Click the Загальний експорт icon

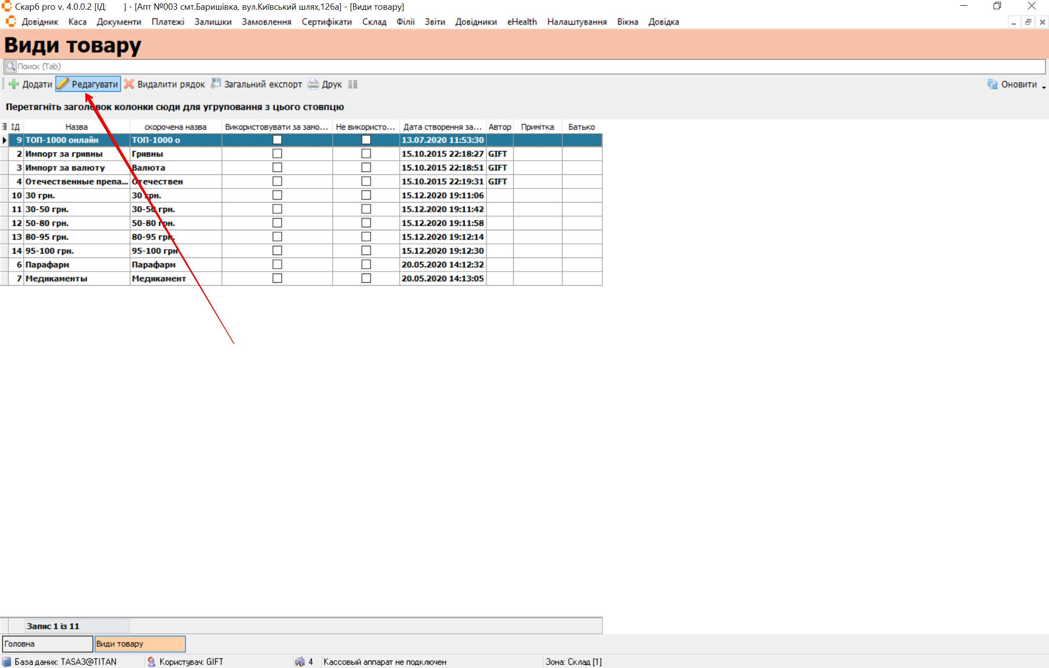pyautogui.click(x=216, y=84)
